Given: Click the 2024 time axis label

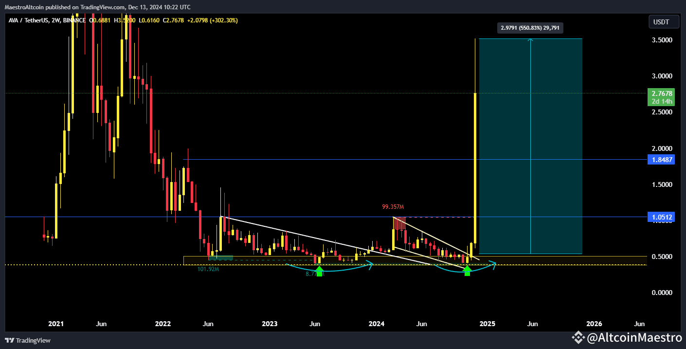Looking at the screenshot, I should click(377, 324).
